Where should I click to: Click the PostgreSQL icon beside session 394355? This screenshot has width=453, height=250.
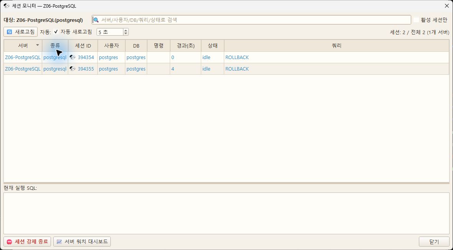(x=72, y=69)
